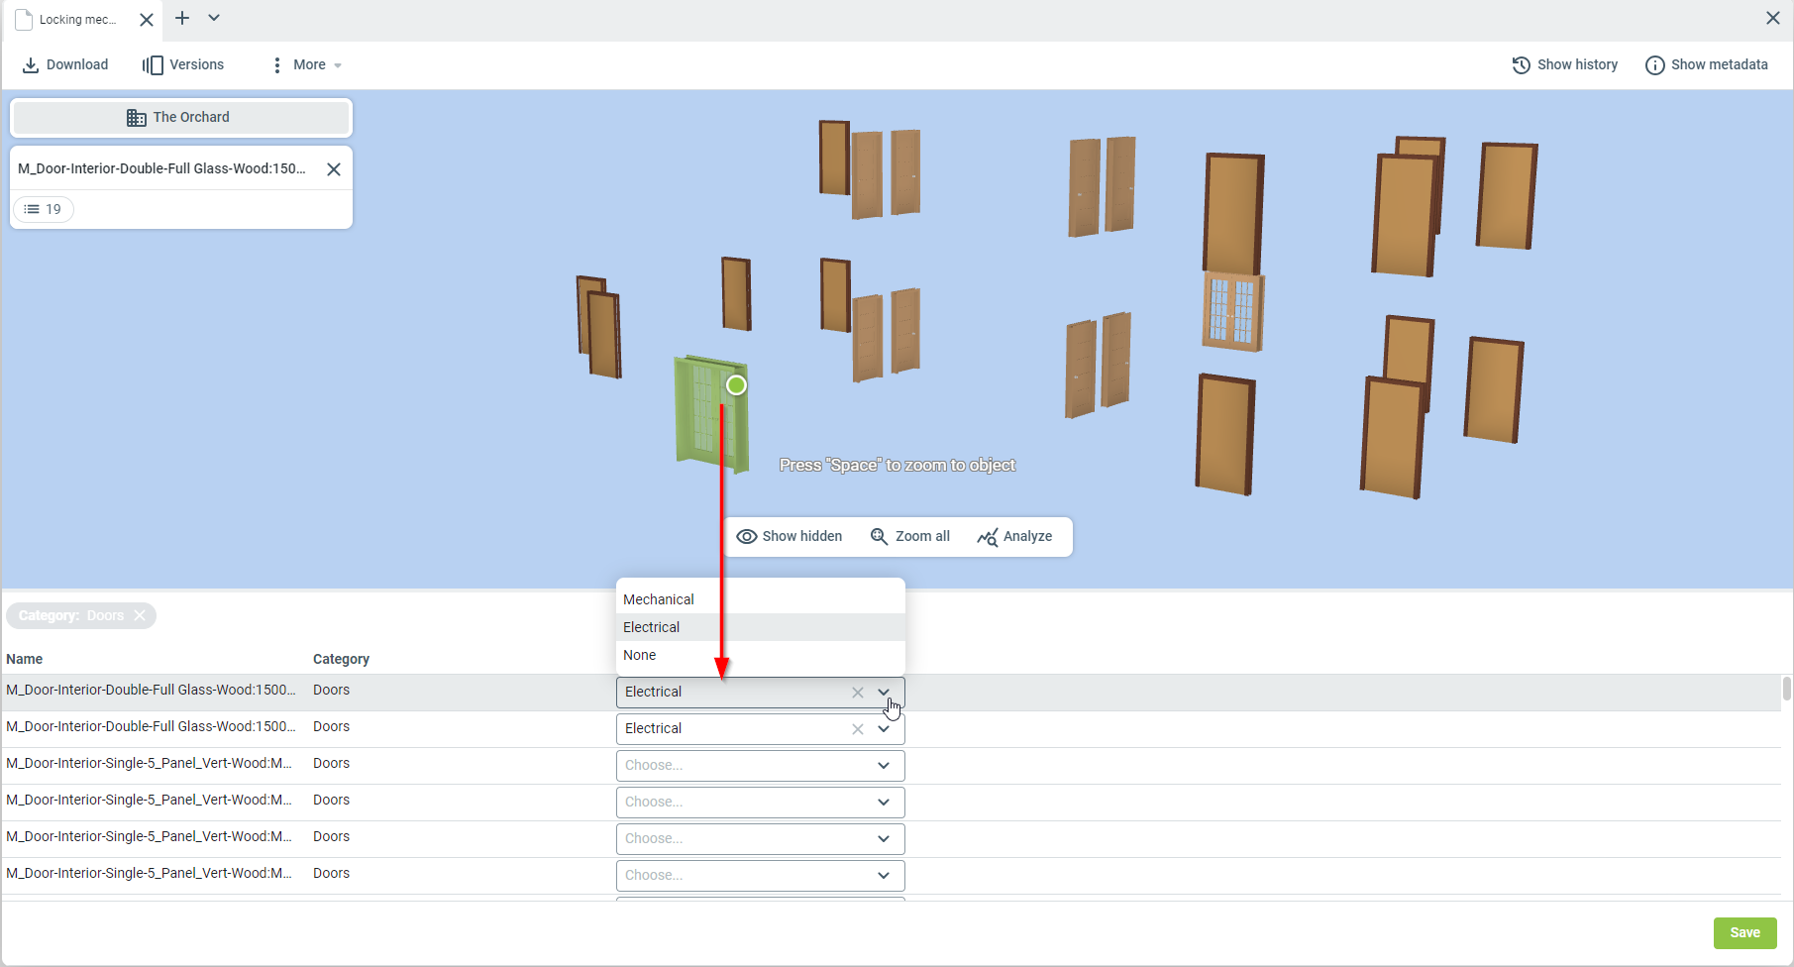Open the first Choose... dropdown
This screenshot has height=967, width=1794.
(760, 766)
